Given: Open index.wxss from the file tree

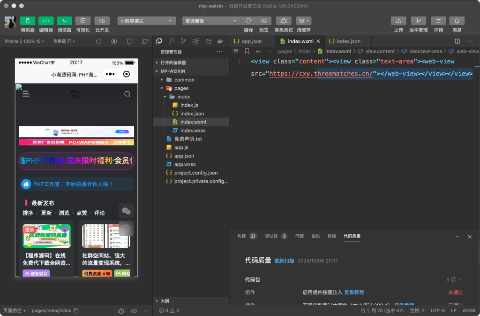Looking at the screenshot, I should 192,130.
